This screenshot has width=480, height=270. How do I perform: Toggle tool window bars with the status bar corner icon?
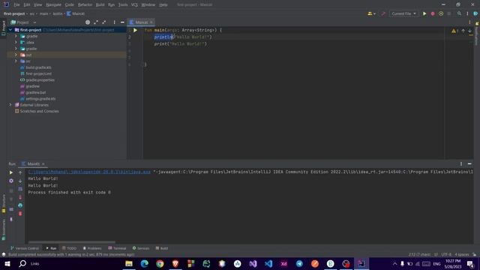4,254
